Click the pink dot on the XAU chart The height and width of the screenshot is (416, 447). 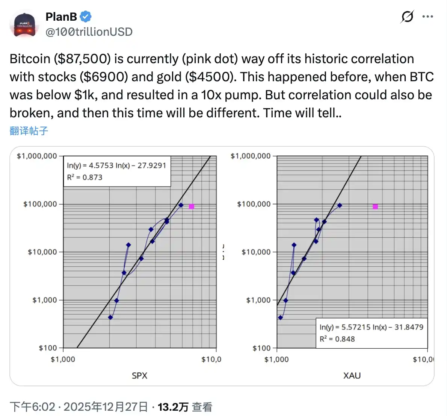(375, 206)
